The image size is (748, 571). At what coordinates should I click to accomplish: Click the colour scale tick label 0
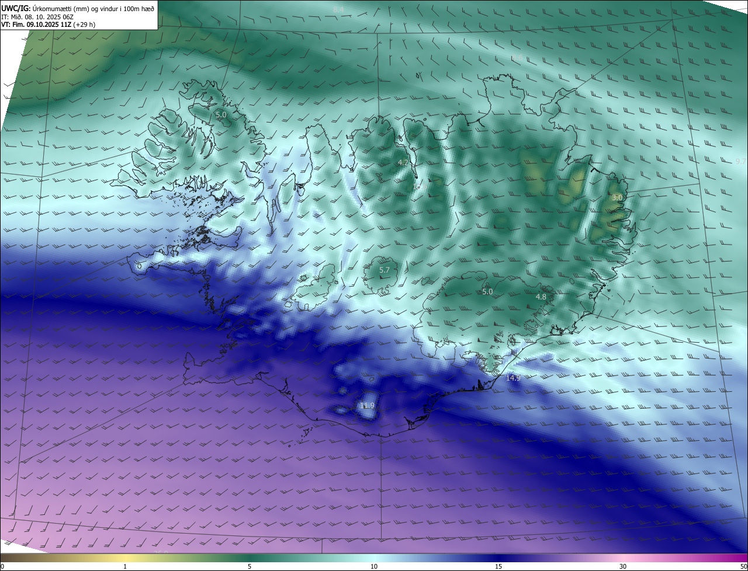pos(2,566)
